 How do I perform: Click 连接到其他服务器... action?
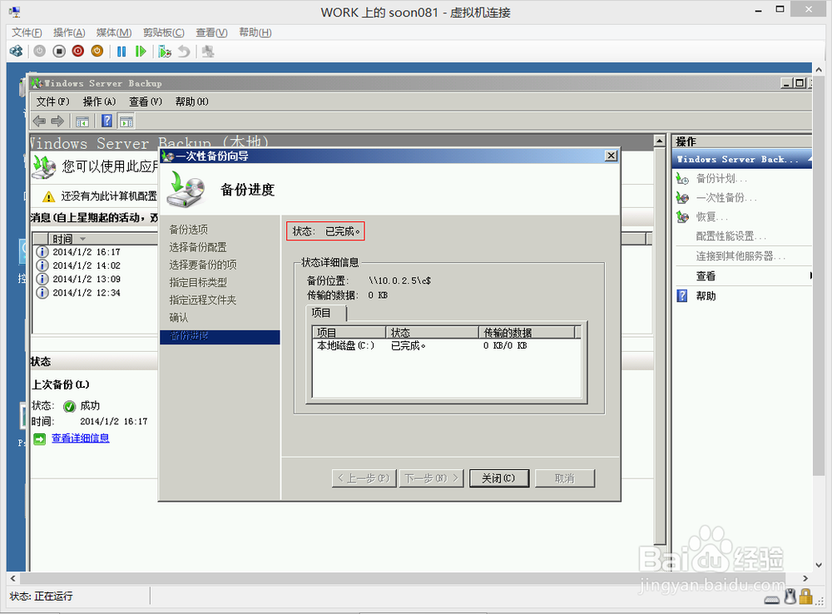point(740,255)
